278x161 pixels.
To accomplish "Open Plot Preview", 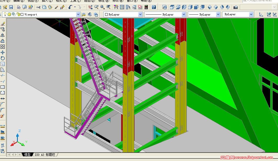I will coord(24,7).
